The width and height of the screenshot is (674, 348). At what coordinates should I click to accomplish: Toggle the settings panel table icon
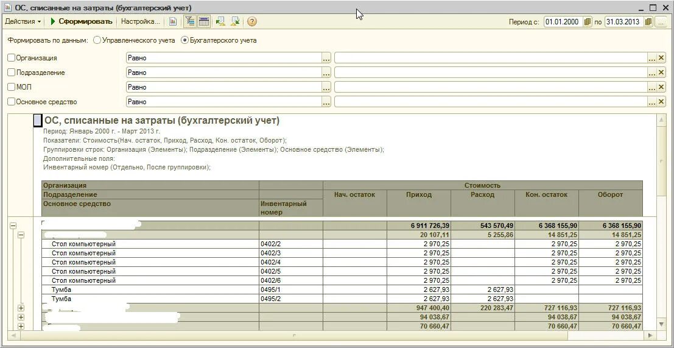coord(204,21)
